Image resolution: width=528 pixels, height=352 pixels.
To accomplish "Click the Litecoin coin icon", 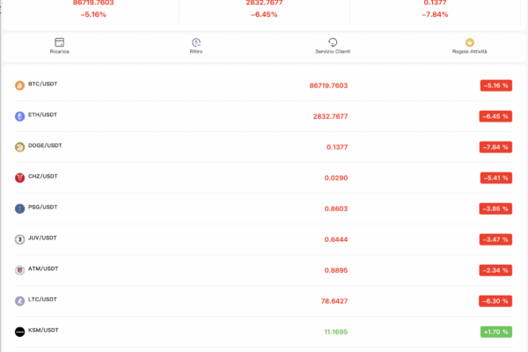I will coord(20,301).
